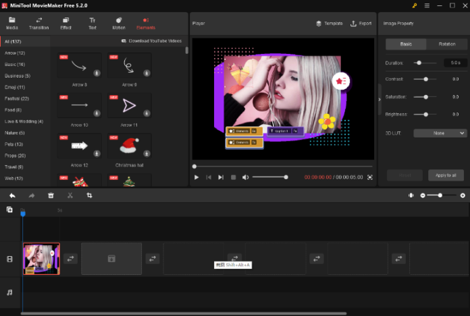Adjust the Brightness slider
Screen dimensions: 470x316
[x=425, y=114]
